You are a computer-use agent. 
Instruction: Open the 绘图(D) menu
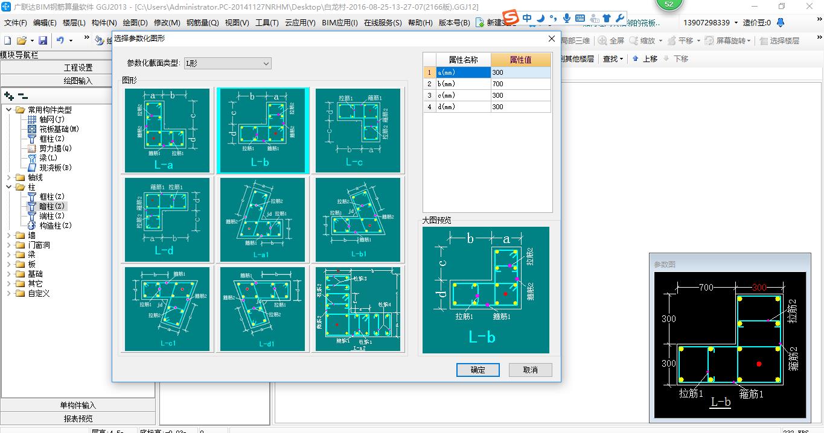tap(135, 23)
